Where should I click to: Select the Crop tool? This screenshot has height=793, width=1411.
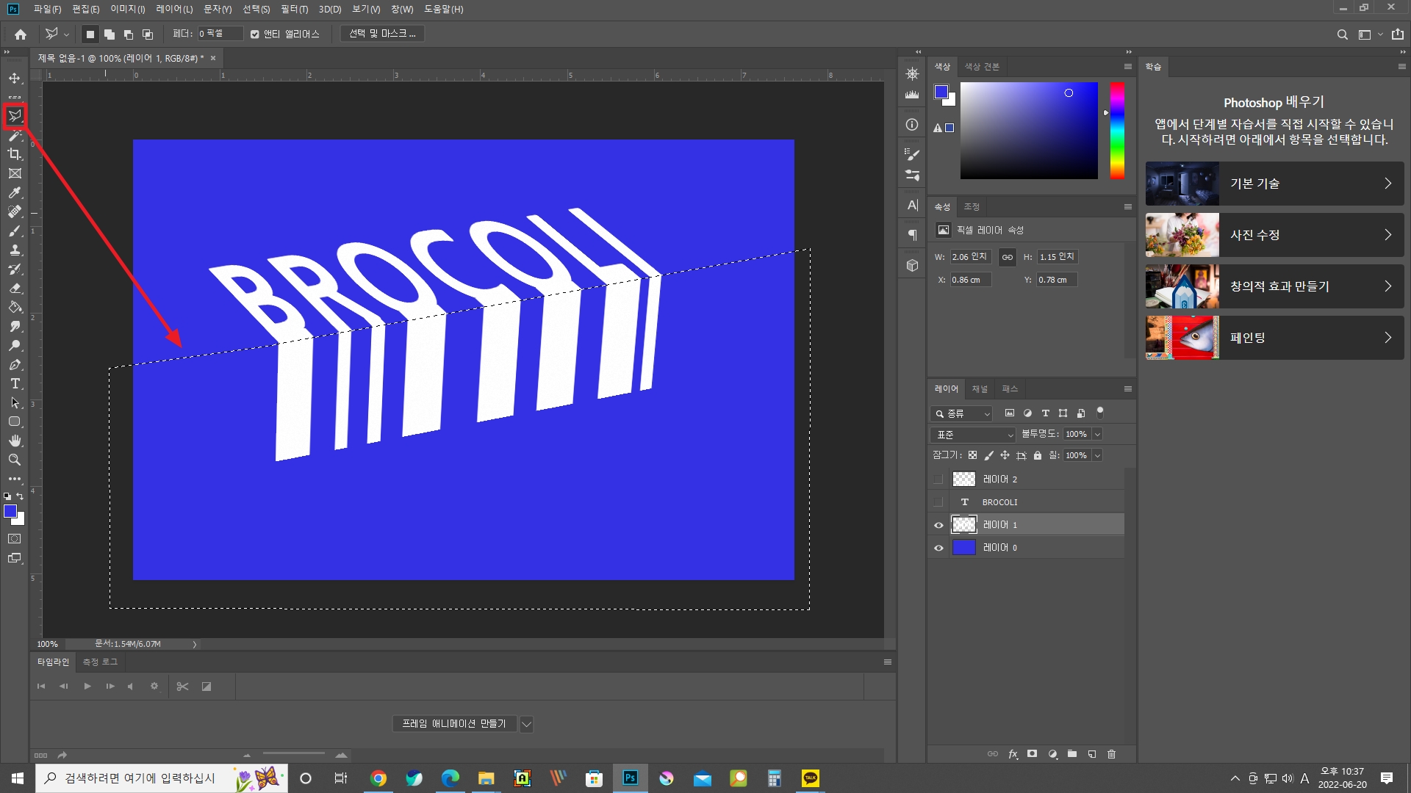15,154
